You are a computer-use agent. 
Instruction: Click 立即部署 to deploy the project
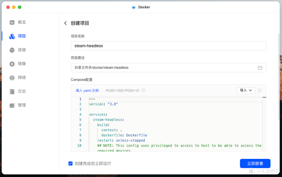pyautogui.click(x=255, y=163)
